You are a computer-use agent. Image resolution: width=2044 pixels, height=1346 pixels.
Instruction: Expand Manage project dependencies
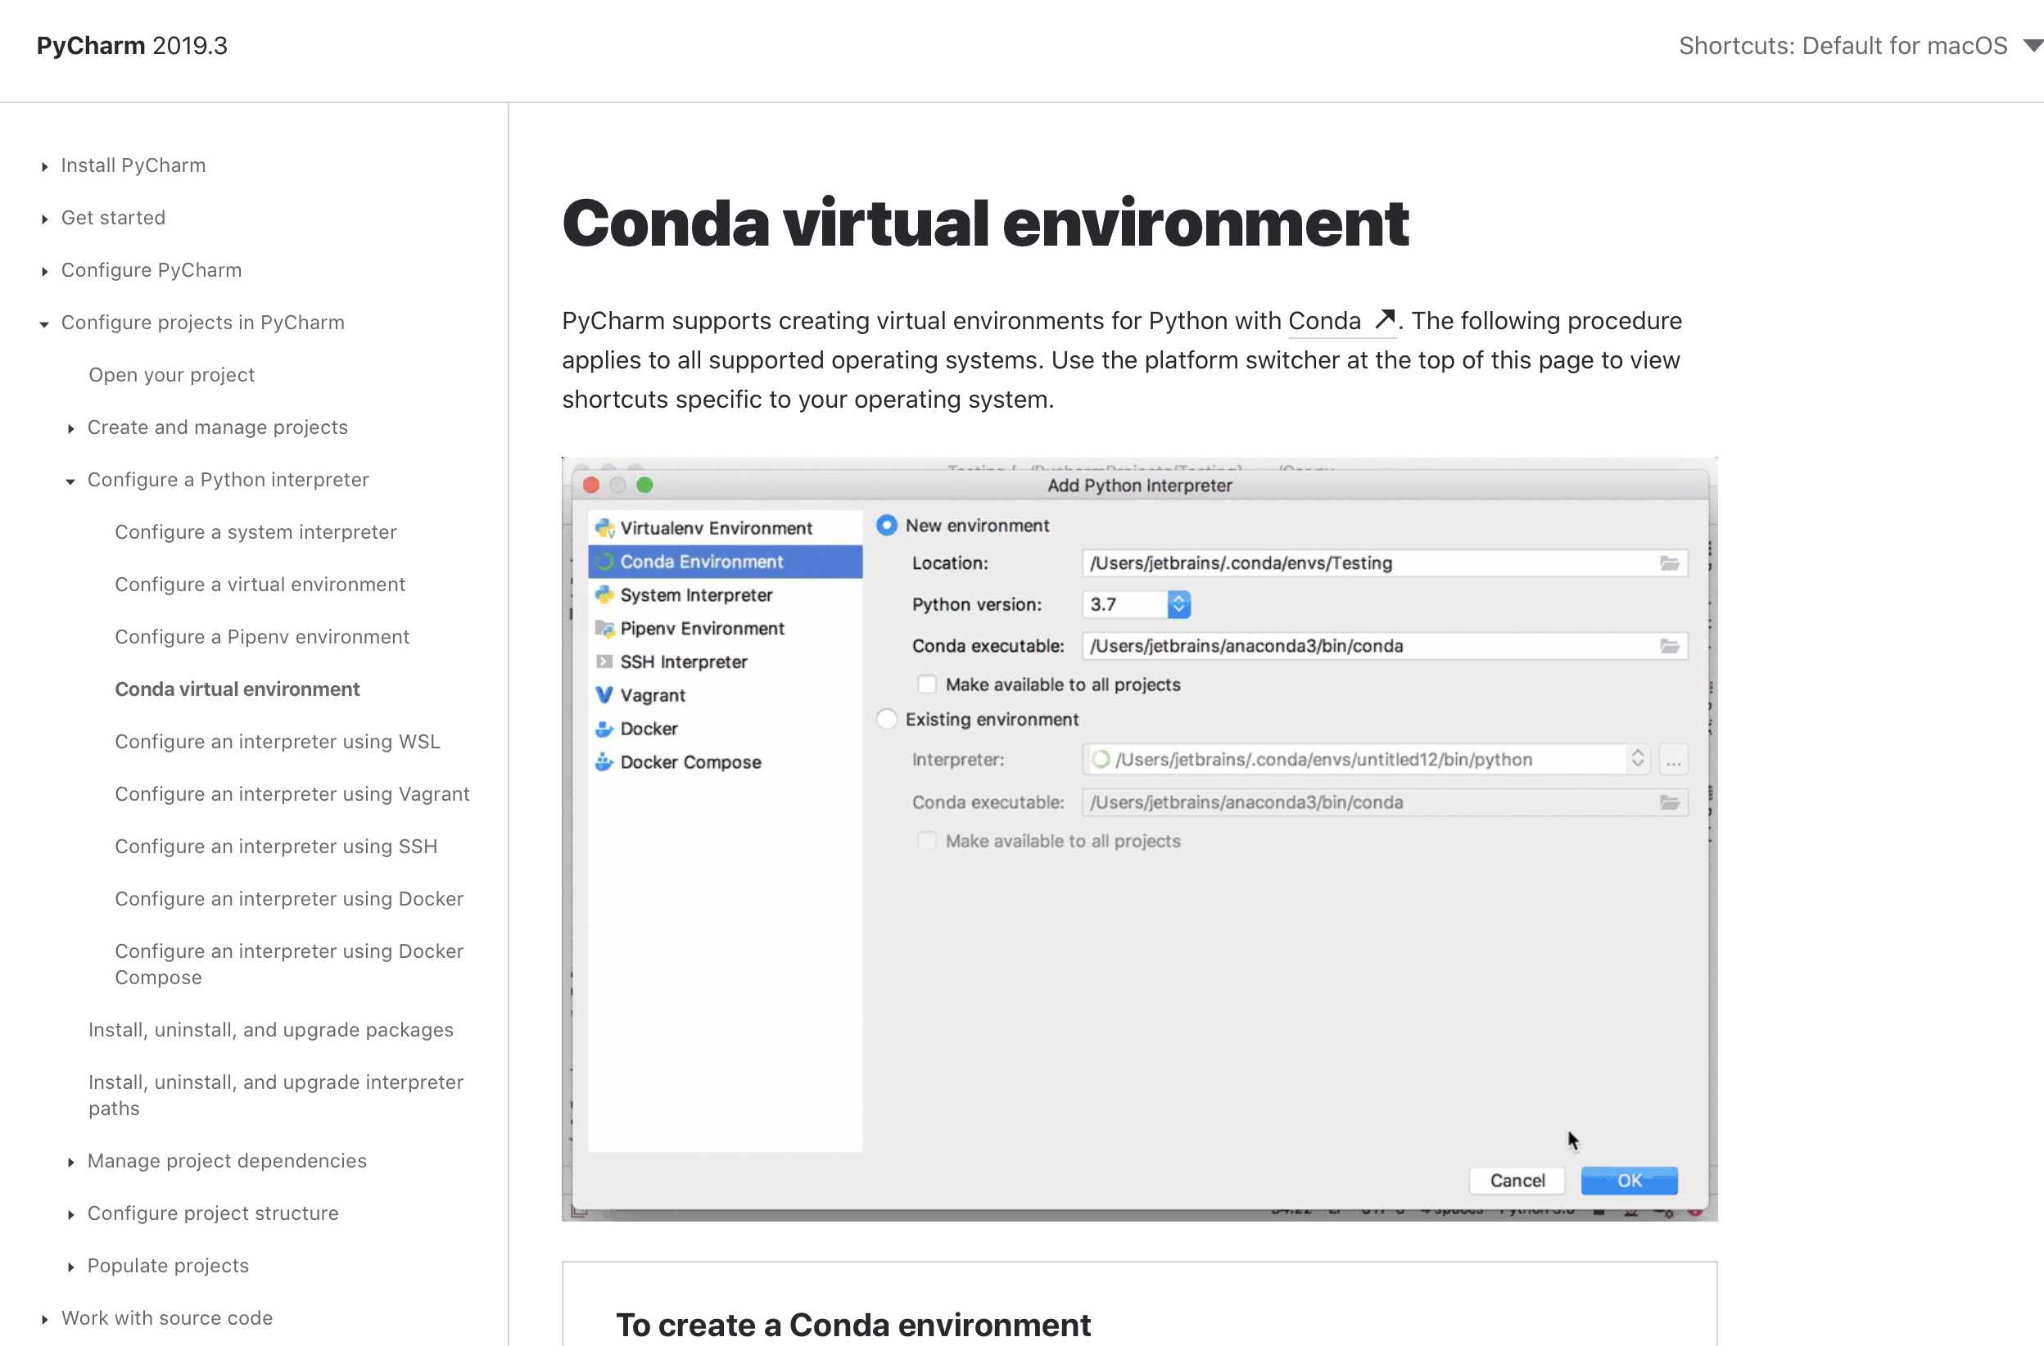[71, 1162]
